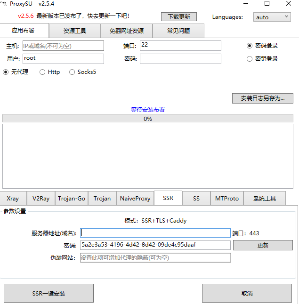Click 更新 to regenerate the password

click(x=263, y=245)
